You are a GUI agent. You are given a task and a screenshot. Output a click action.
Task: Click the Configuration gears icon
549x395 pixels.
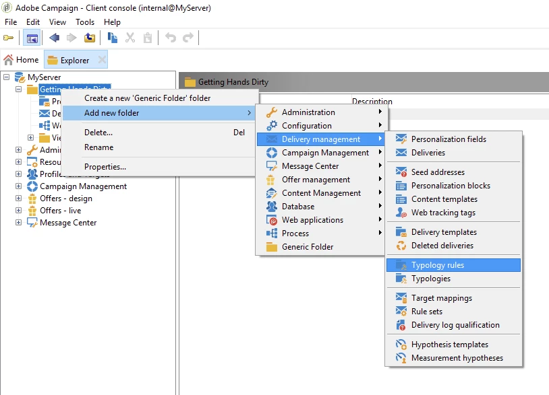[272, 126]
